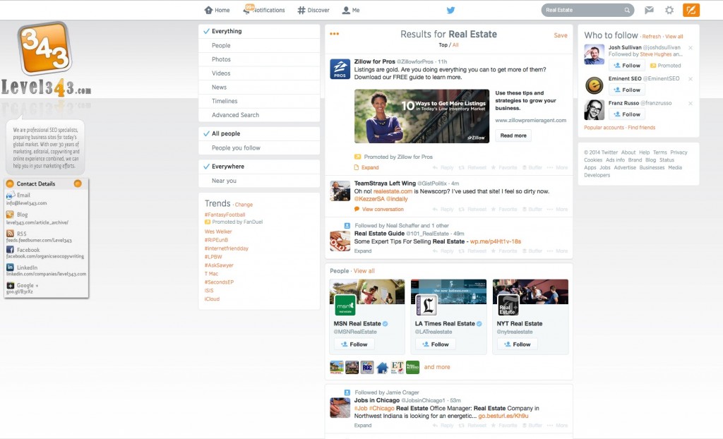Follow LA Times Real Estate
This screenshot has width=723, height=439.
(436, 344)
